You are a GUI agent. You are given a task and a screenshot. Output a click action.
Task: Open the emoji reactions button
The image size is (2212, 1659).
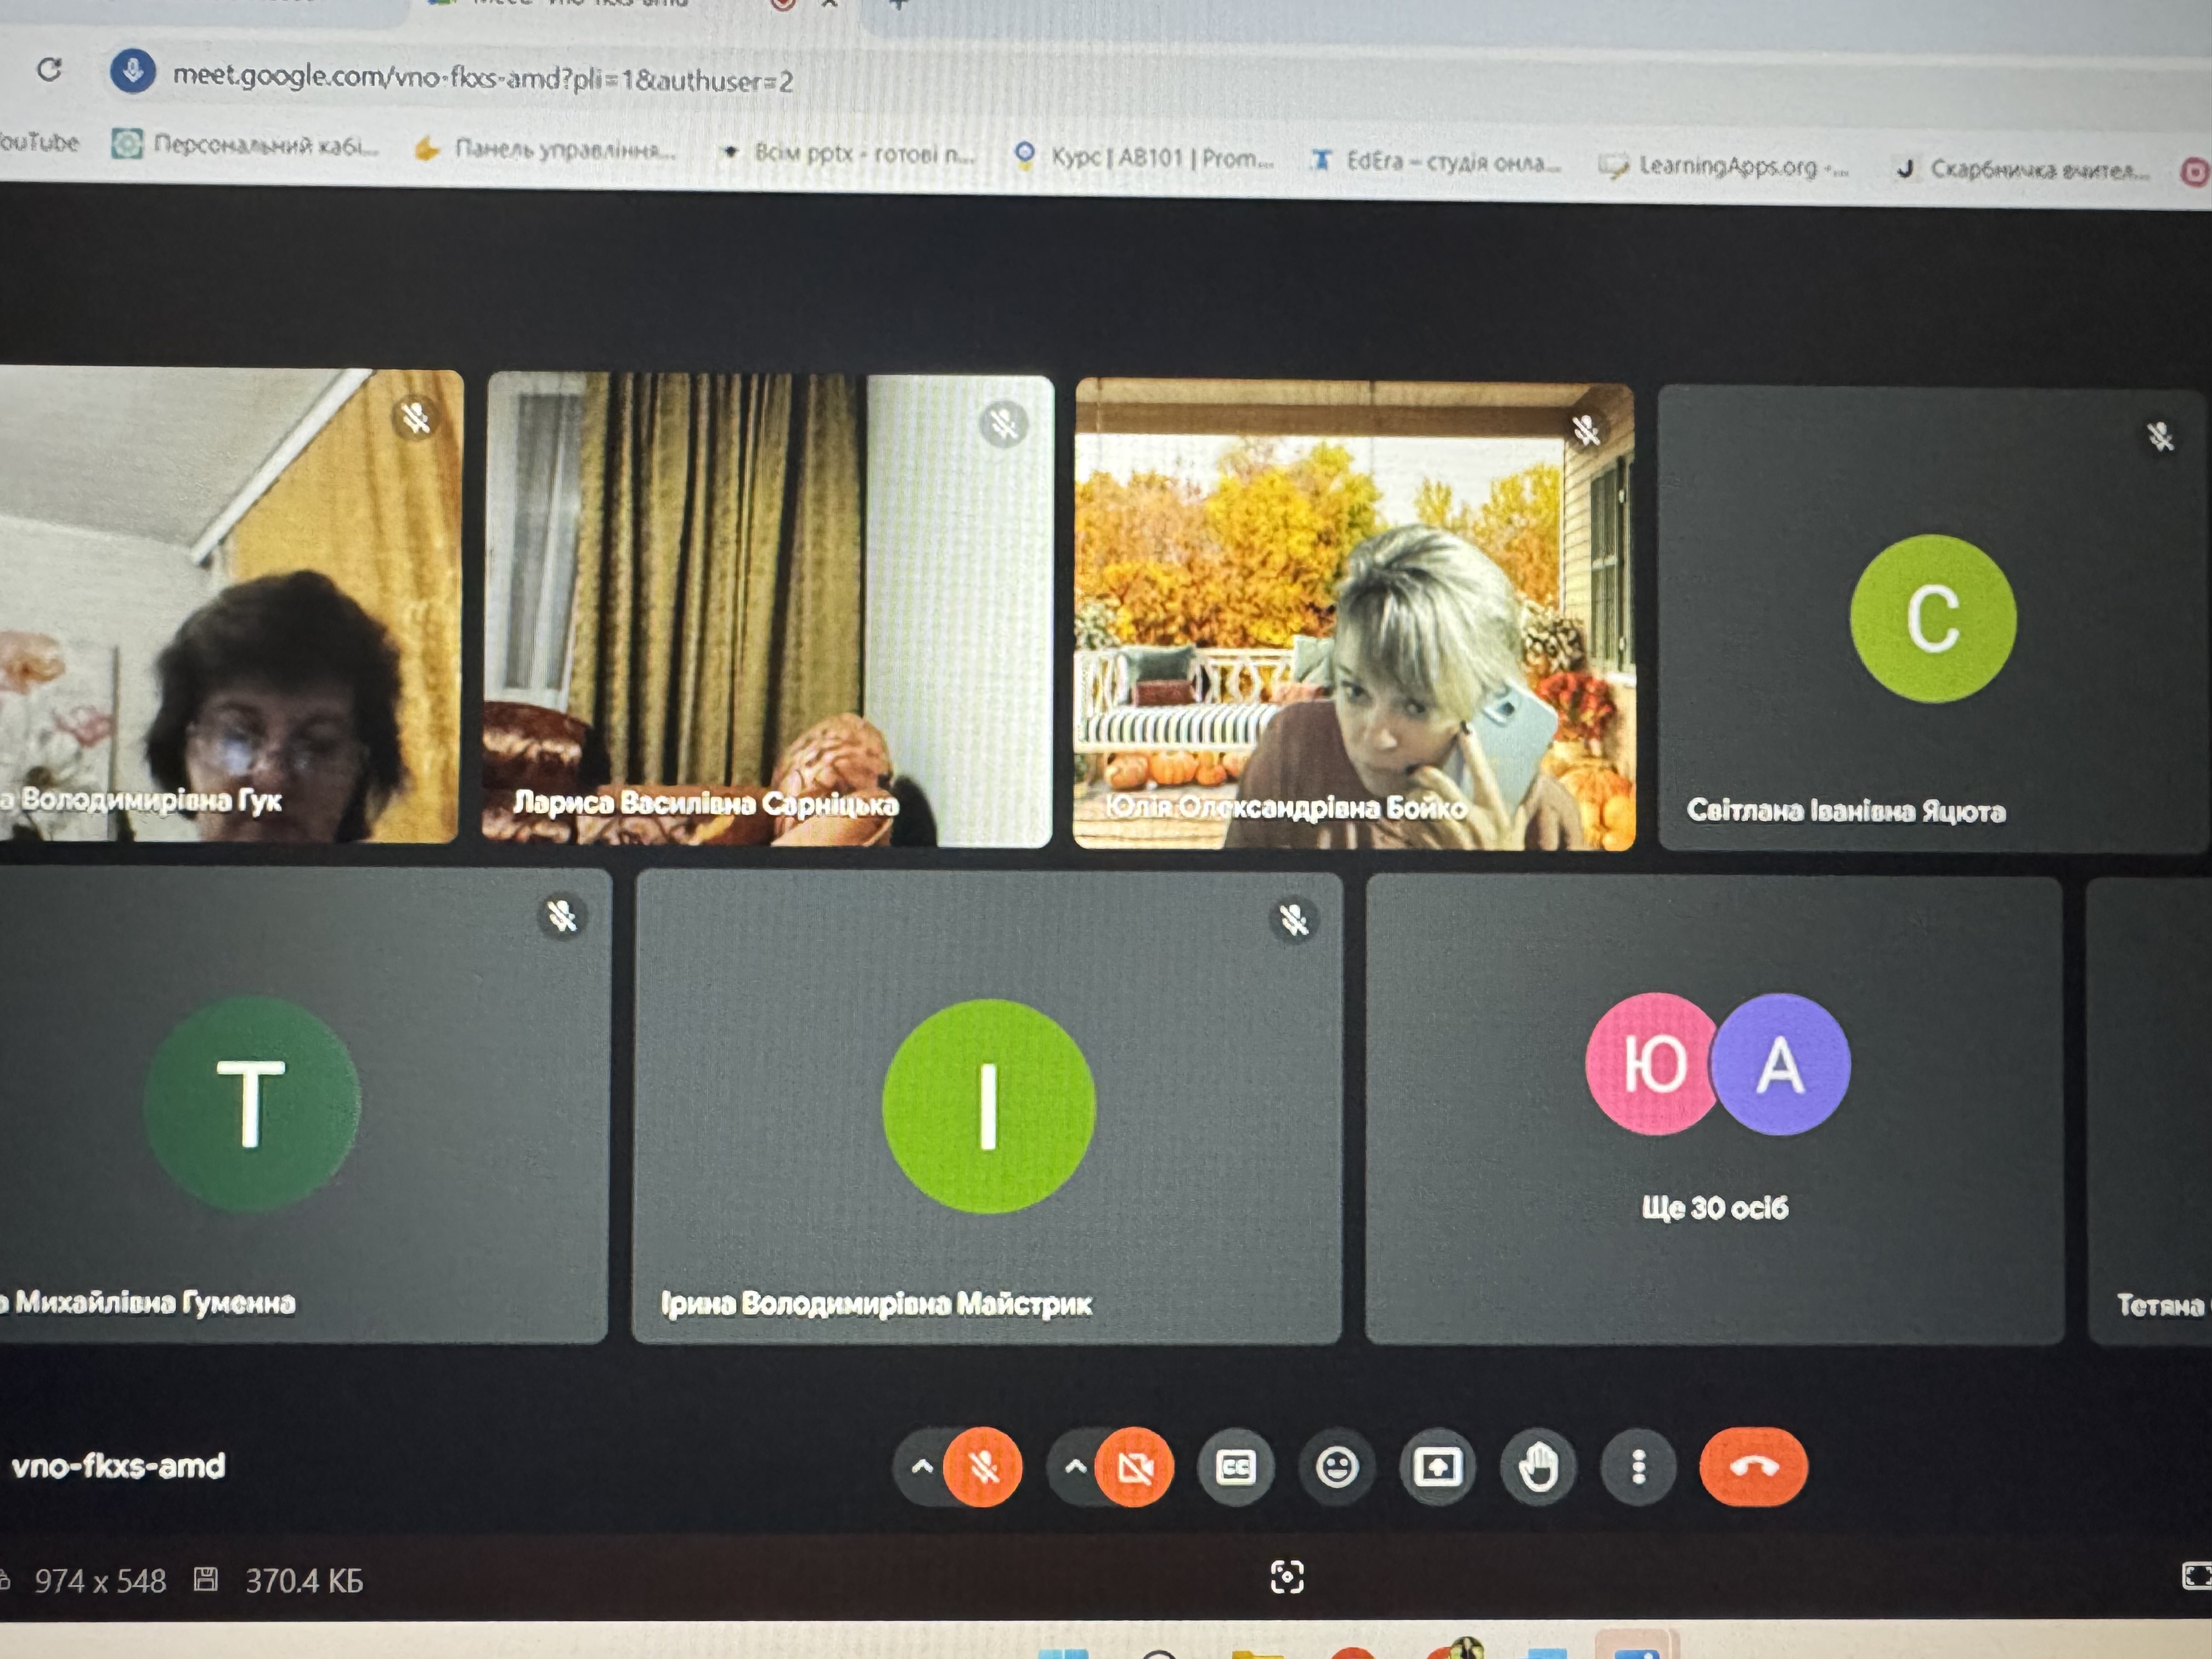1337,1468
